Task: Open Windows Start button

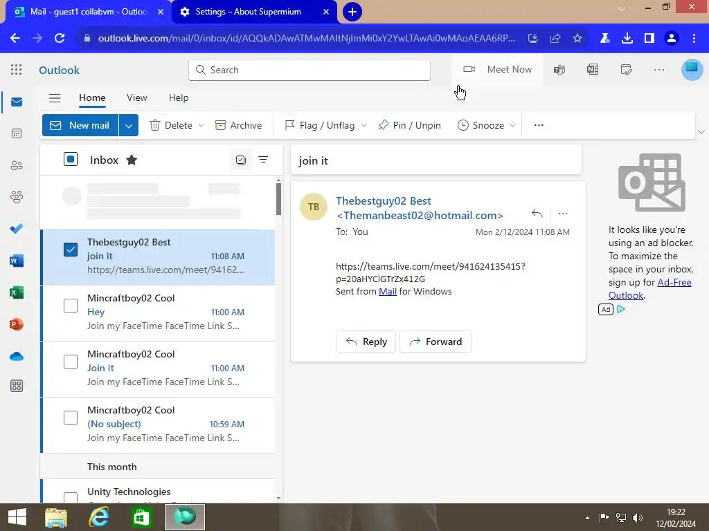Action: coord(17,517)
